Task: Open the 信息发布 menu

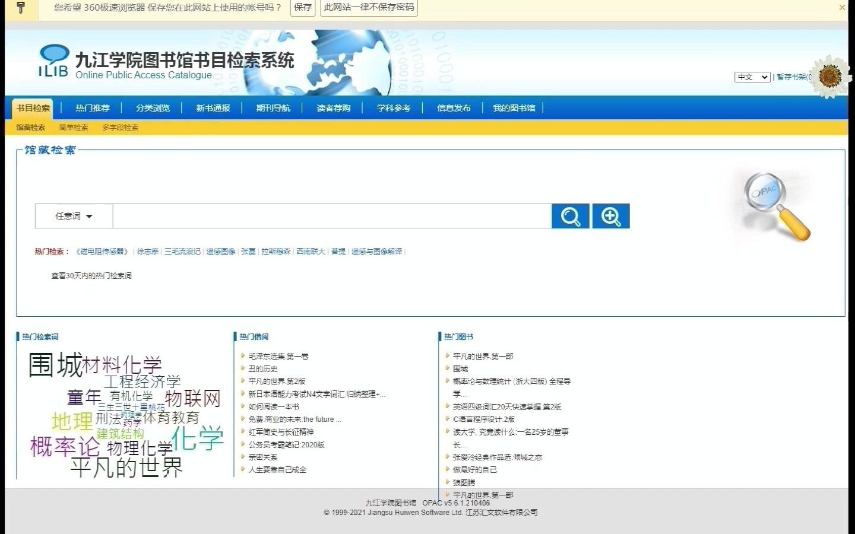Action: 454,108
